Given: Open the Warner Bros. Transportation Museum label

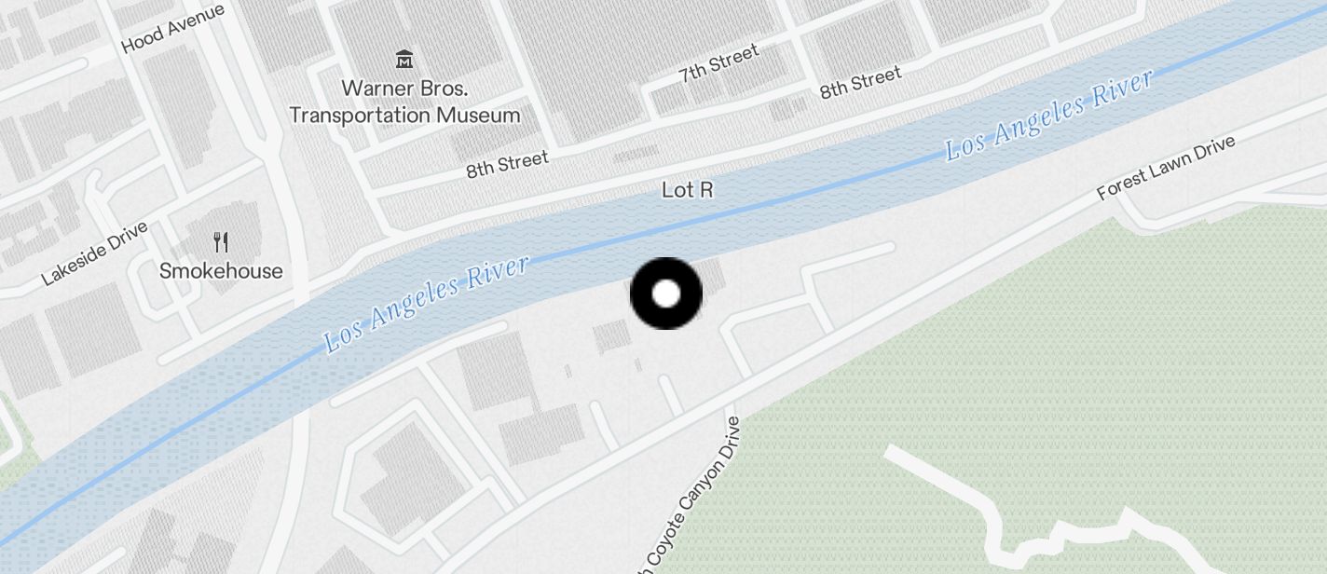Looking at the screenshot, I should tap(404, 102).
